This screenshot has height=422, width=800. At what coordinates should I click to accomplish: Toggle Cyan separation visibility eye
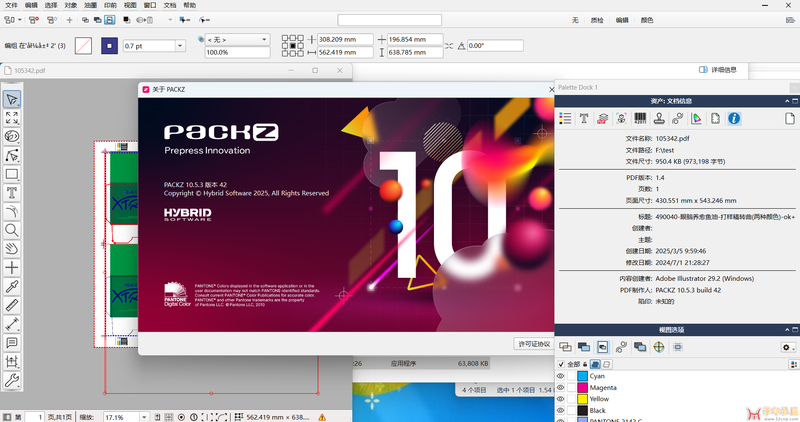point(561,376)
